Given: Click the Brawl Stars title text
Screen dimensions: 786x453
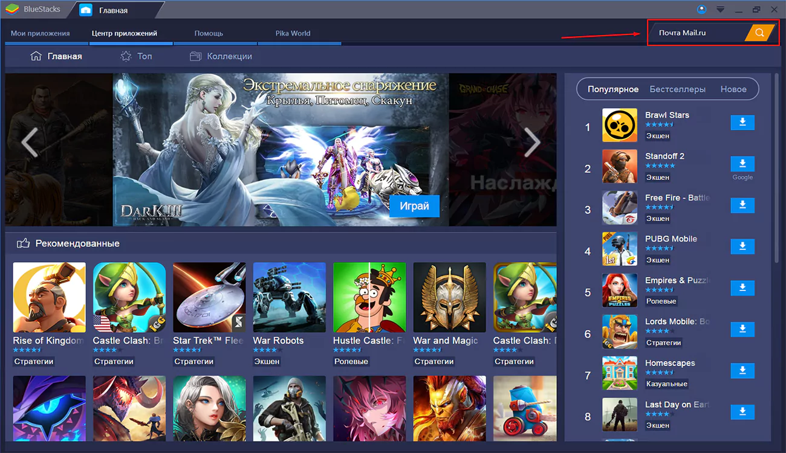Looking at the screenshot, I should 667,115.
